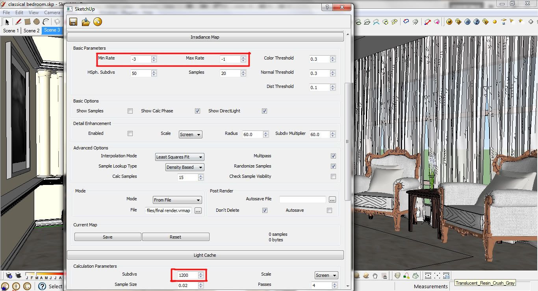538x291 pixels.
Task: Open Detail Enhancement Scale dropdown
Action: coord(190,134)
